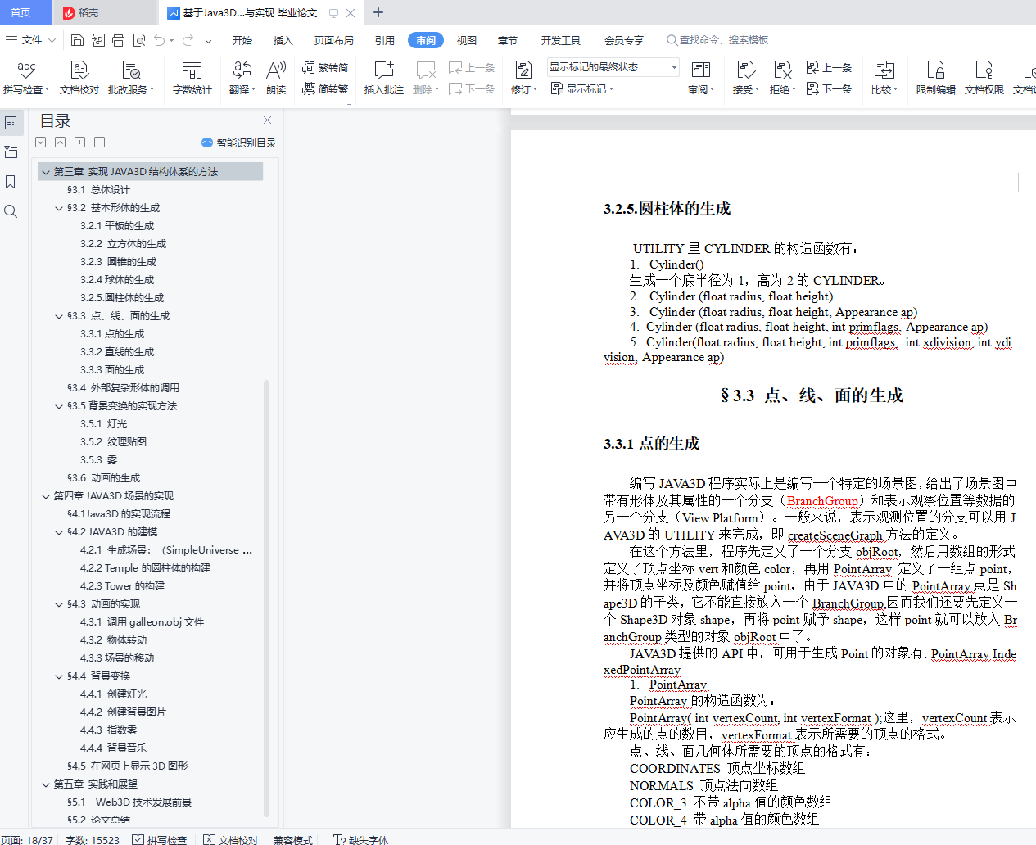Click the page count 页面: 18/37
The image size is (1036, 845).
27,839
